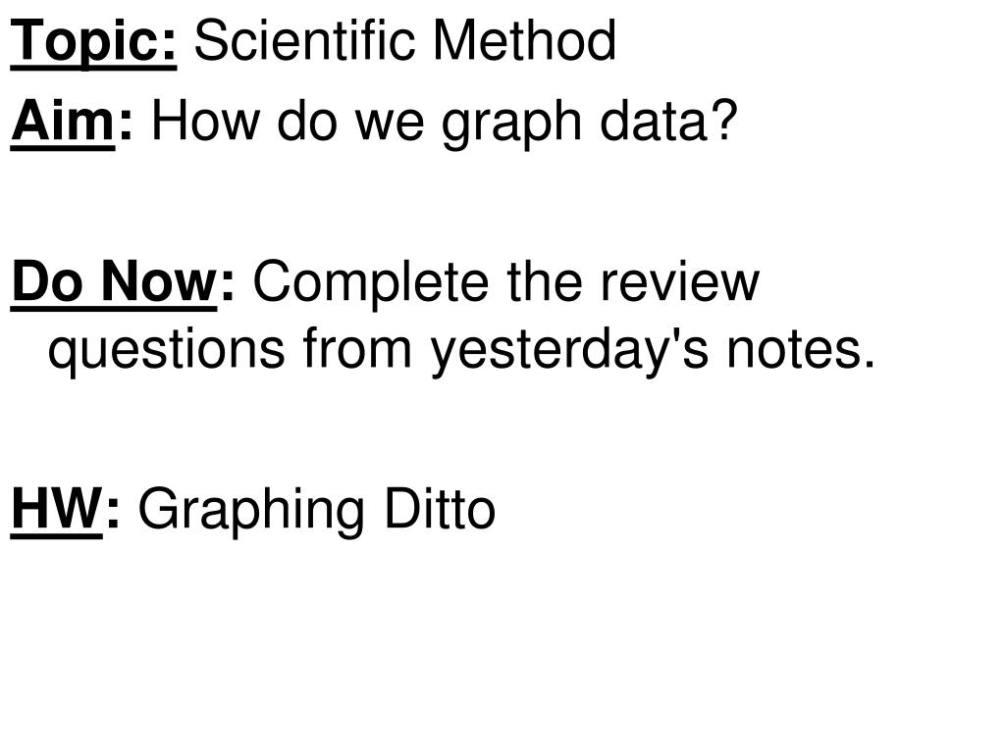Viewport: 1005px width, 753px height.
Task: Click the word 'notes.' ending the Do Now
Action: click(x=801, y=350)
